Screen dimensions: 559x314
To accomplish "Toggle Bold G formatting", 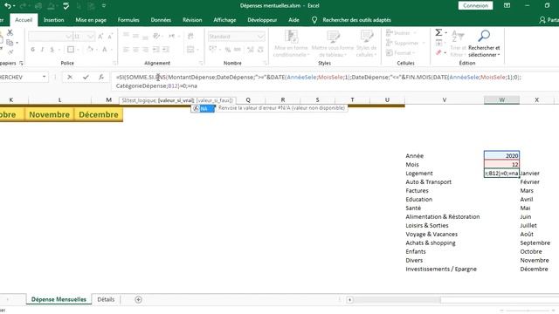I will [33, 50].
